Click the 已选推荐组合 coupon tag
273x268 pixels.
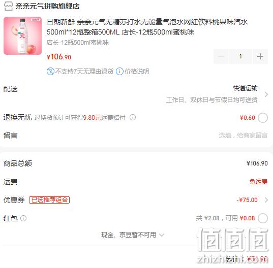tap(49, 200)
